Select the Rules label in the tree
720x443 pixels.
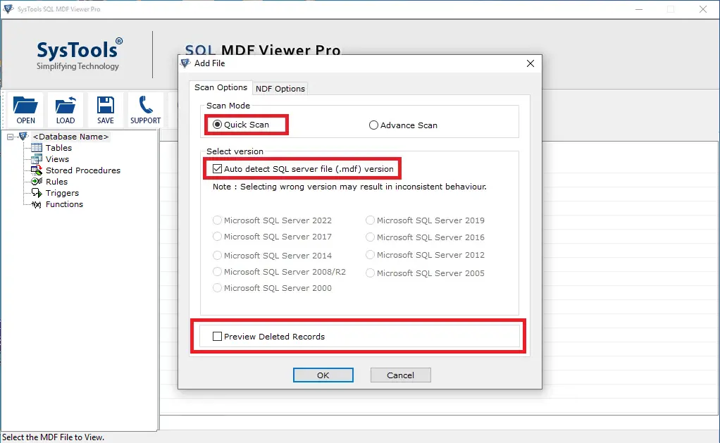click(56, 182)
